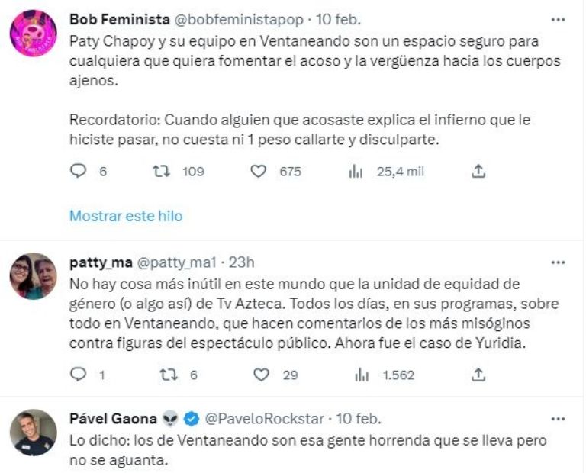Open patty_ma's profile avatar
Image resolution: width=586 pixels, height=473 pixels.
[x=34, y=276]
